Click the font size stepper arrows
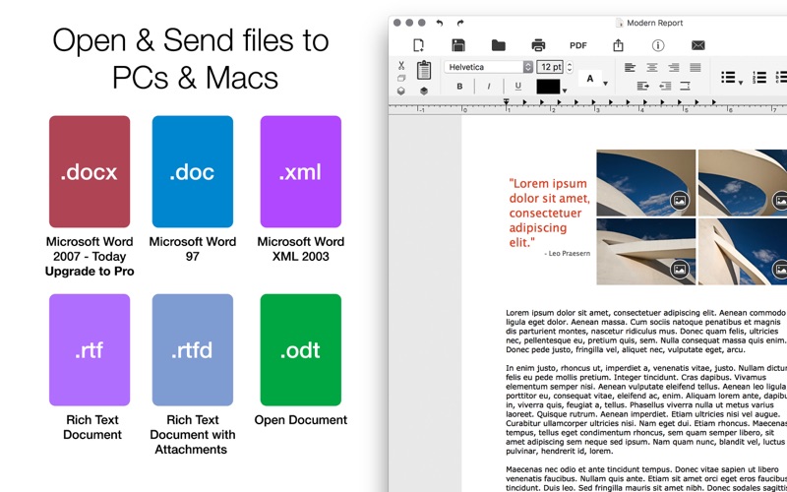 click(570, 67)
